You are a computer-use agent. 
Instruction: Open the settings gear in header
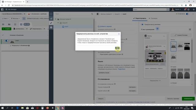point(189,9)
